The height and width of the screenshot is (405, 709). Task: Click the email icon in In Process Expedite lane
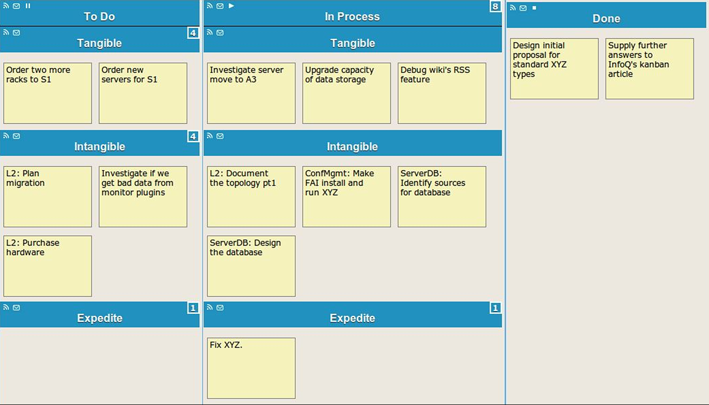pyautogui.click(x=220, y=307)
